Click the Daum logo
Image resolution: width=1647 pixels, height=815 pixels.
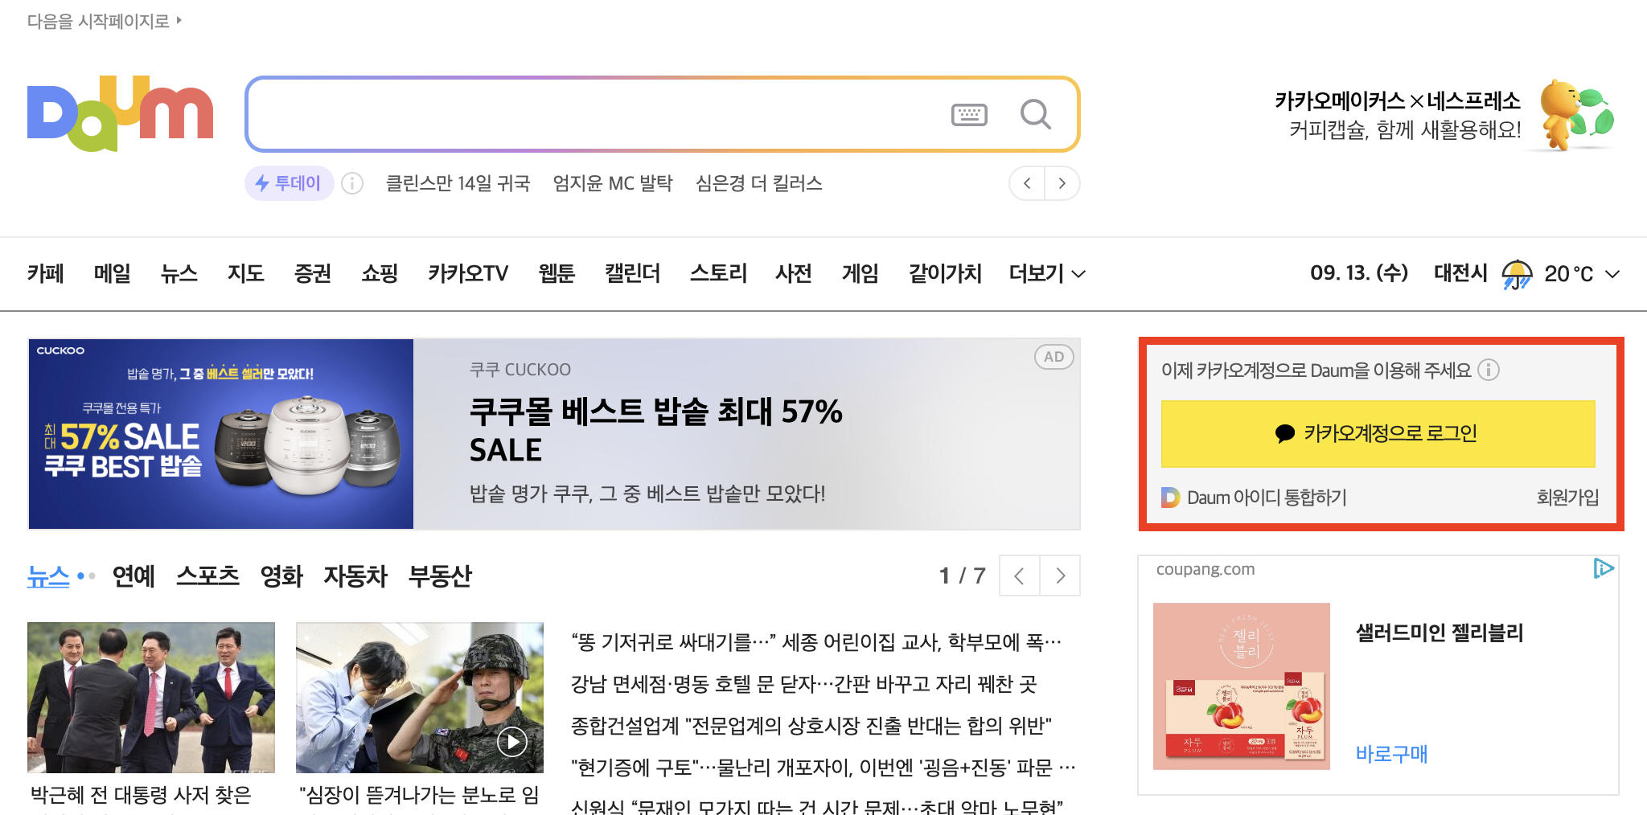(121, 113)
